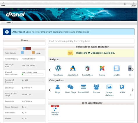Viewport: 138px width, 123px height.
Task: Open the Forums category icon
Action: [x=96, y=87]
